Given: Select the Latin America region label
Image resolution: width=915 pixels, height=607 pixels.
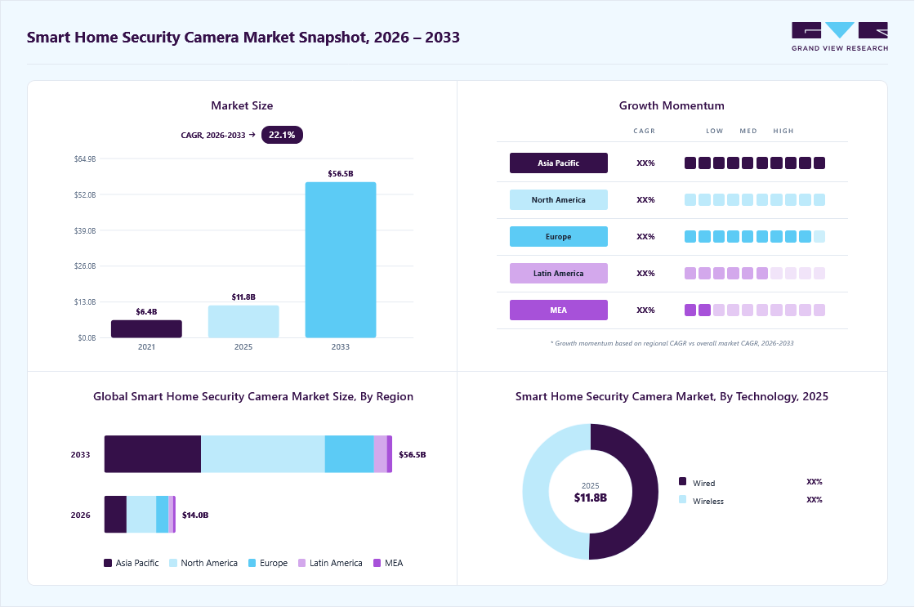Looking at the screenshot, I should [x=559, y=273].
